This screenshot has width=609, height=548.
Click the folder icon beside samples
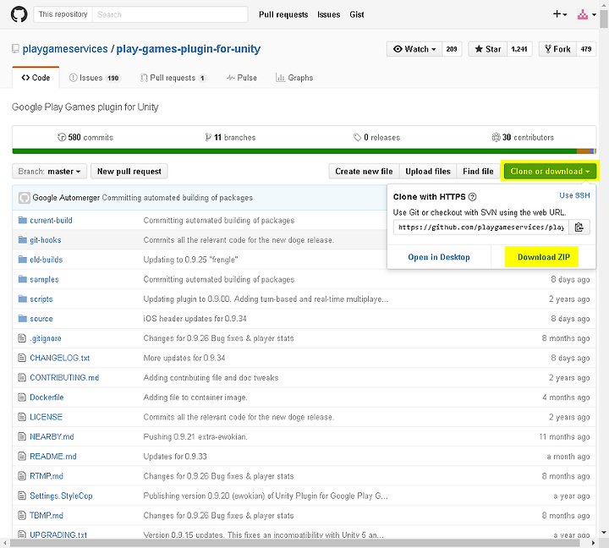point(23,279)
